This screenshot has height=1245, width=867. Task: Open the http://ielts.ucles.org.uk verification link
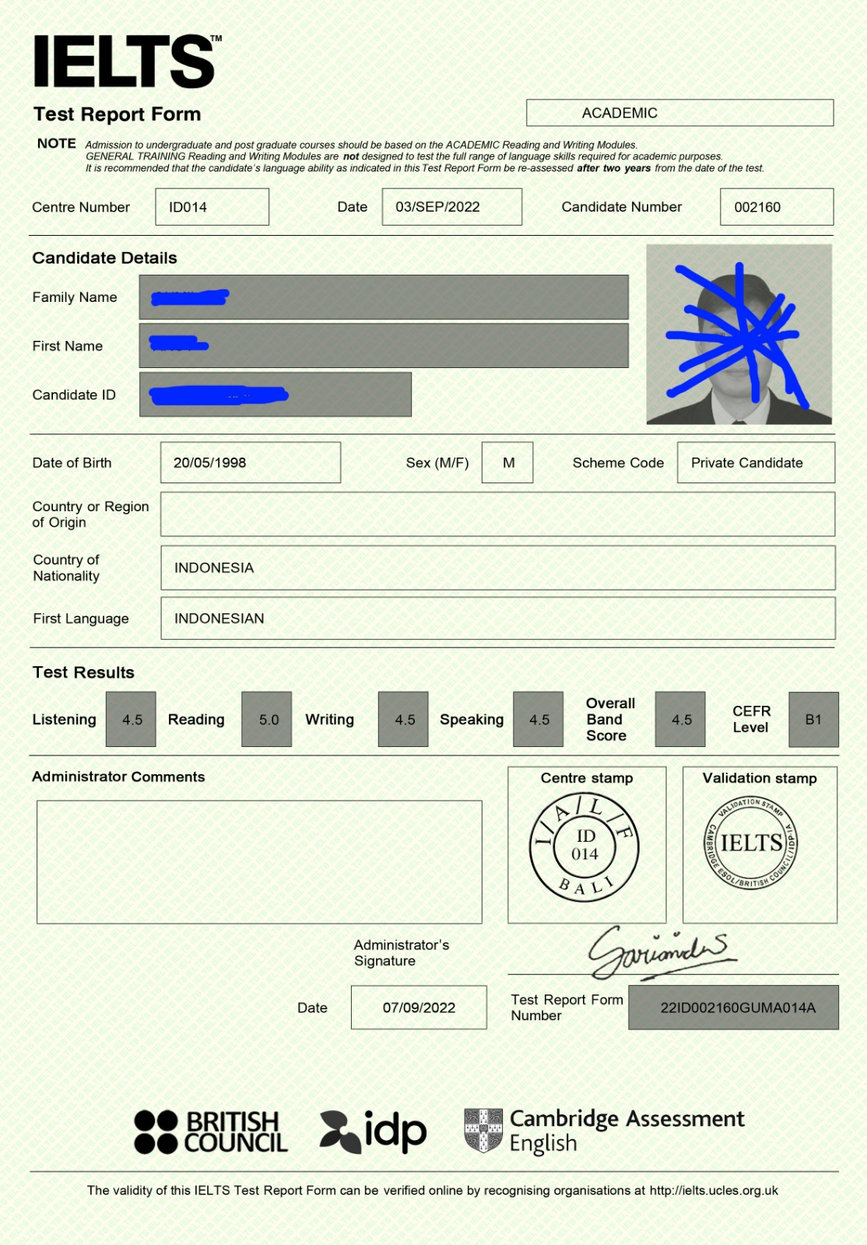click(714, 1191)
